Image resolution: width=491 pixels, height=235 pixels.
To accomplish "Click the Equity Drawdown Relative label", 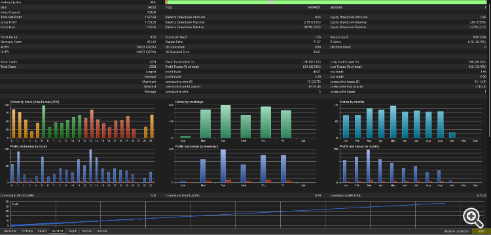I will tap(349, 27).
